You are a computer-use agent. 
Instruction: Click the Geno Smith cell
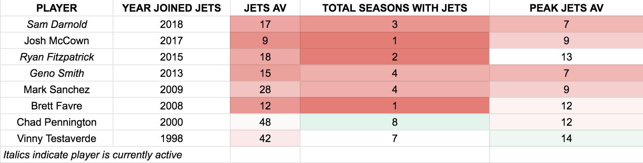click(57, 73)
